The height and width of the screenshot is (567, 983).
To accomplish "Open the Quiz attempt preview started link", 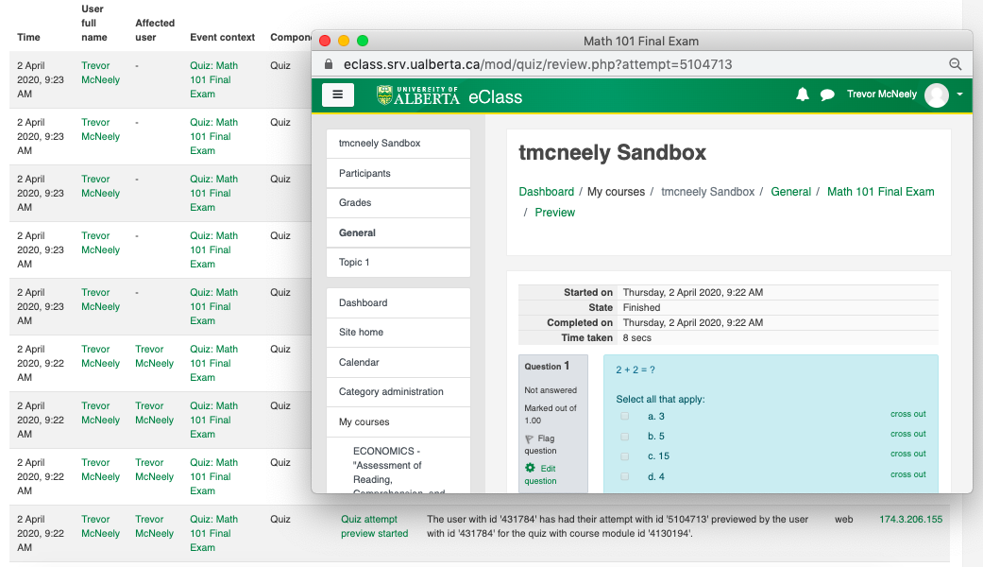I will [374, 526].
